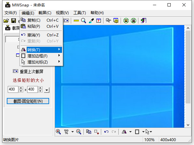The image size is (194, 145).
Task: Click 截图固定矩形(N) button
Action: 28,101
